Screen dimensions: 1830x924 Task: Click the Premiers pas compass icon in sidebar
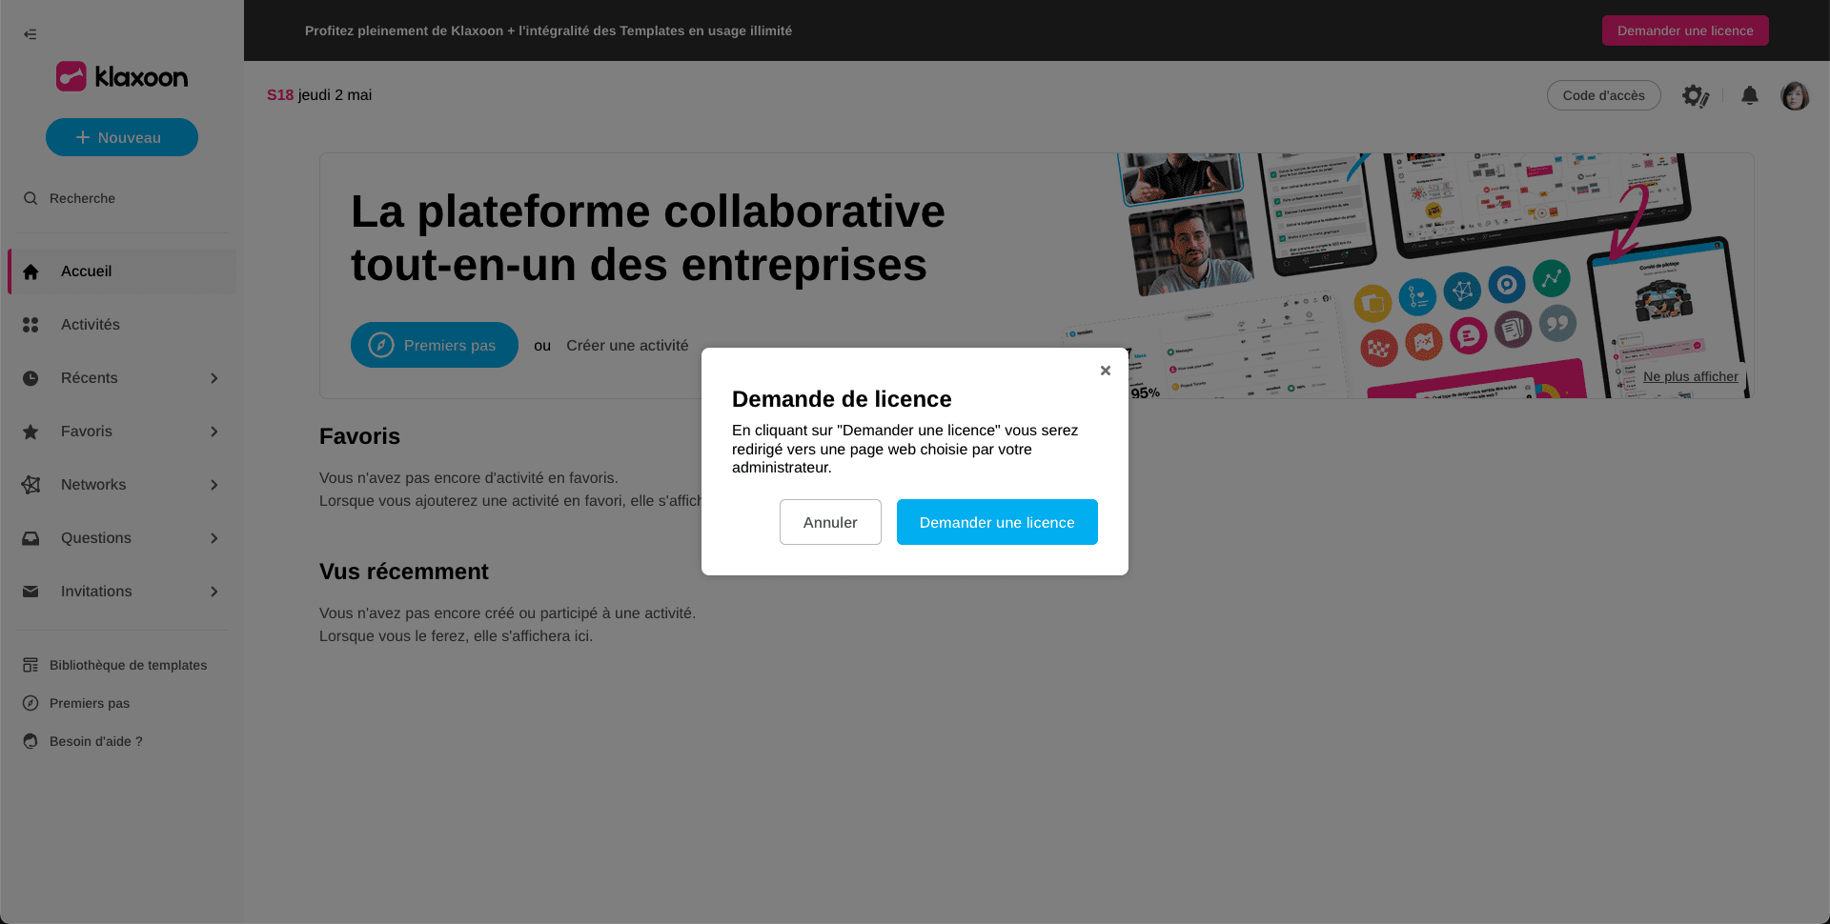point(30,703)
